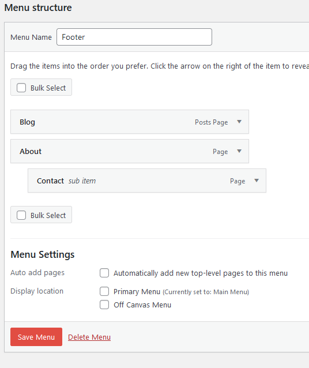Click the bottom Bulk Select label
309x368 pixels.
48,215
